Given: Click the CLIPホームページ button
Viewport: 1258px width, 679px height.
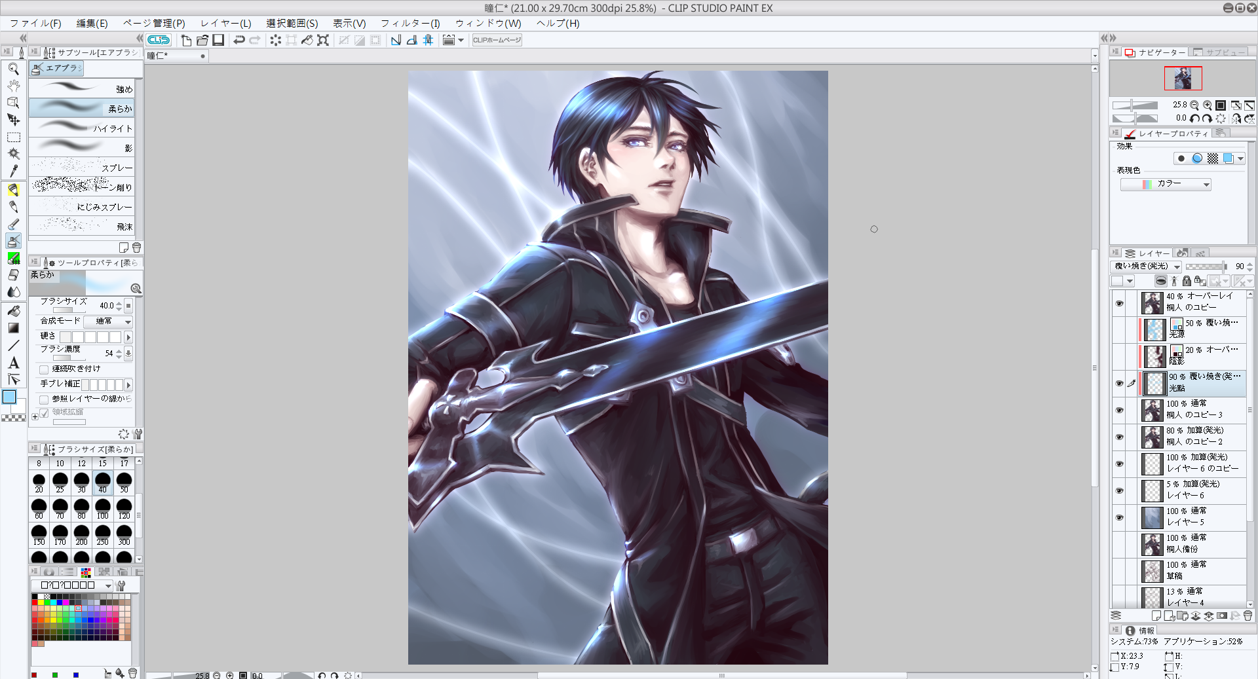Looking at the screenshot, I should click(x=497, y=40).
